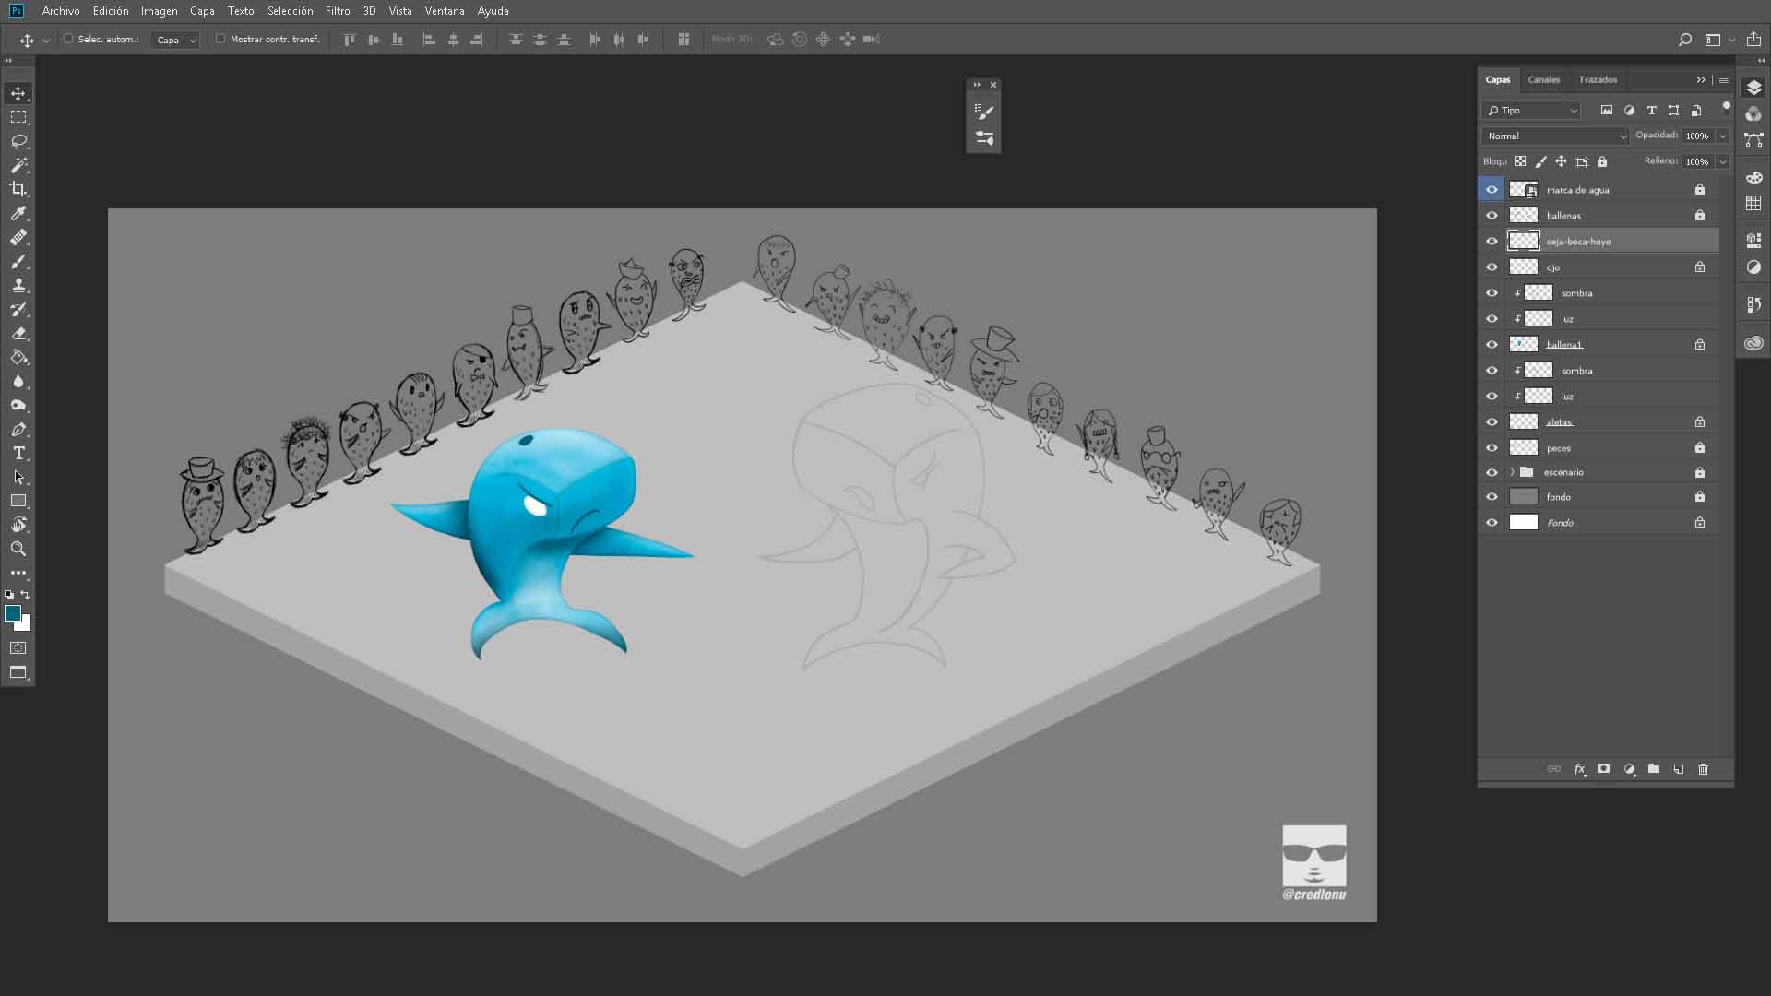
Task: Select the Clone Stamp tool
Action: pos(18,285)
